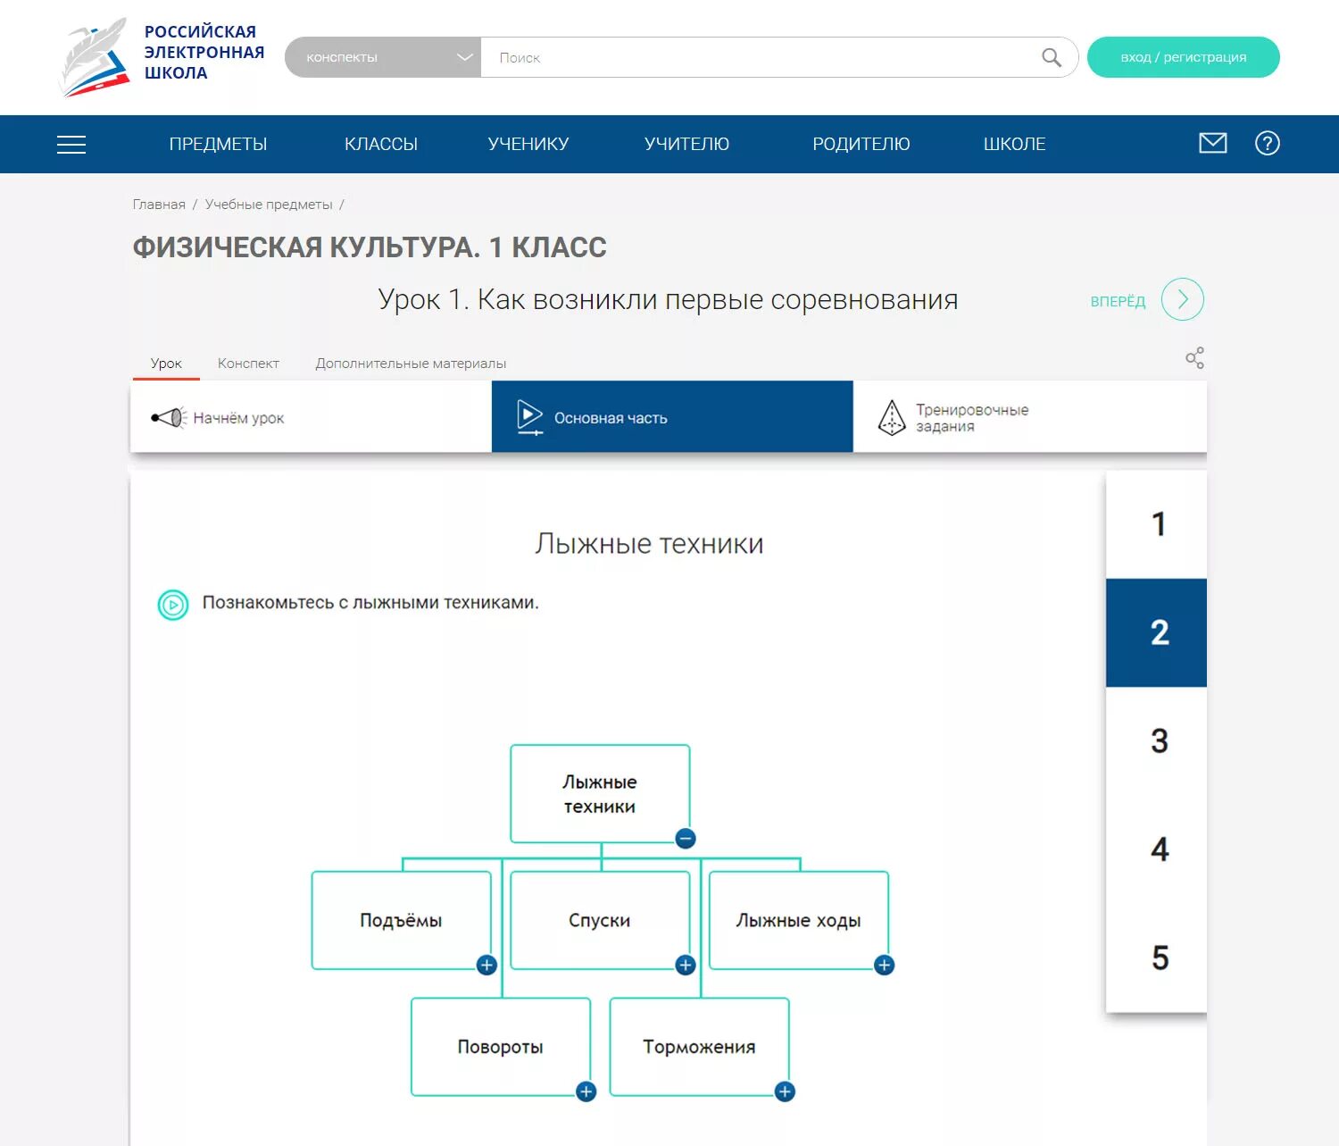Expand the Спуски node
This screenshot has width=1339, height=1146.
click(x=686, y=965)
